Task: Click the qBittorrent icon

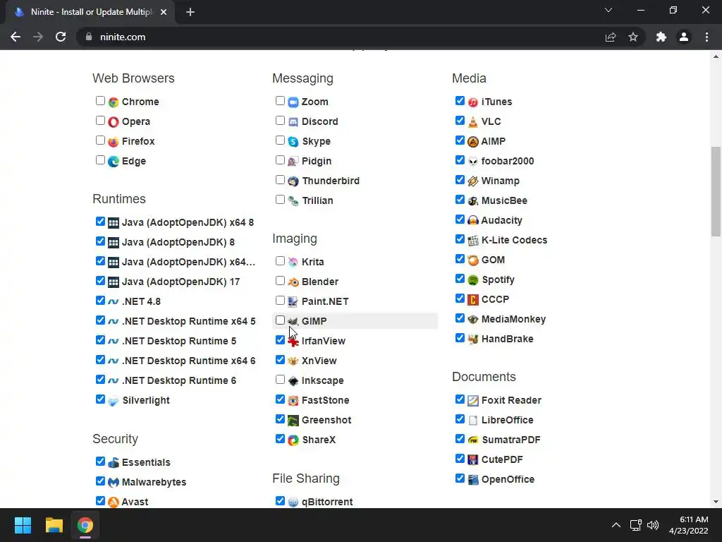Action: pyautogui.click(x=293, y=502)
